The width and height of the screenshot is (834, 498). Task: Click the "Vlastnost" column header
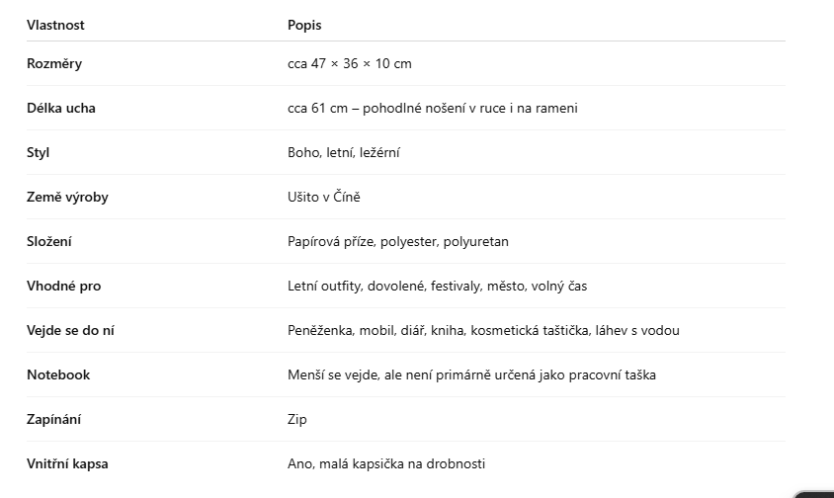(55, 25)
